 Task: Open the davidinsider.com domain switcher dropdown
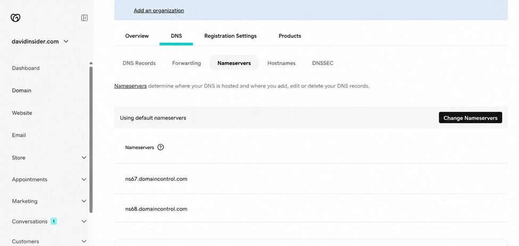coord(40,42)
